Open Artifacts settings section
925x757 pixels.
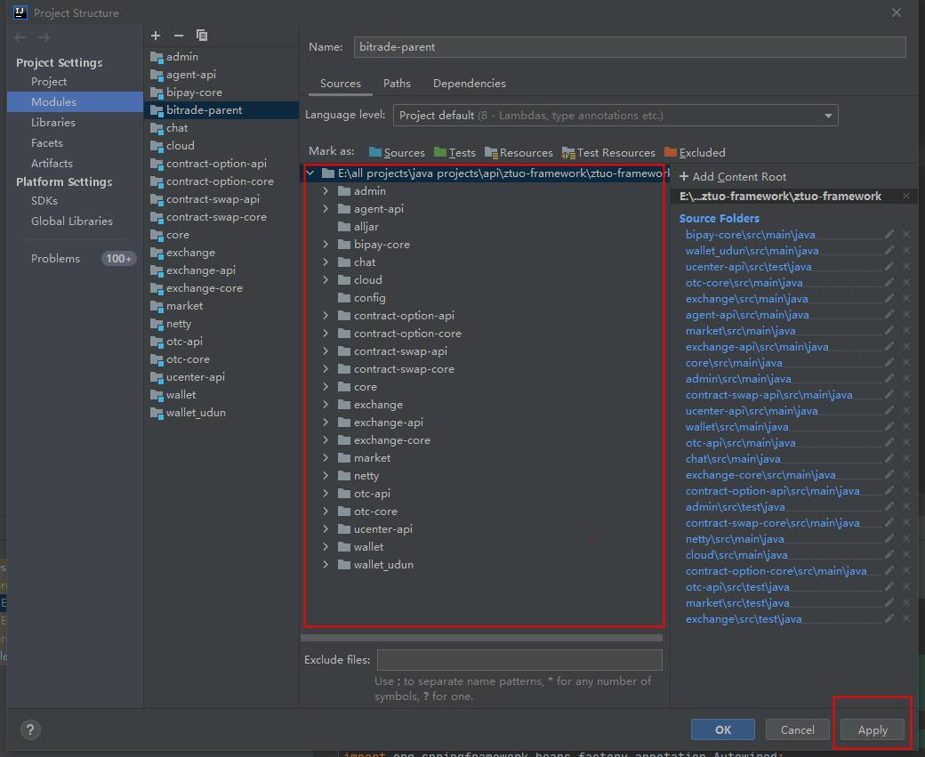[52, 163]
